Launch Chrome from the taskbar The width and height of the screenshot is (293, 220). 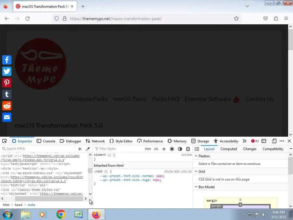61,214
